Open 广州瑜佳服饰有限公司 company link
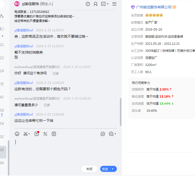The image size is (195, 182). 154,7
